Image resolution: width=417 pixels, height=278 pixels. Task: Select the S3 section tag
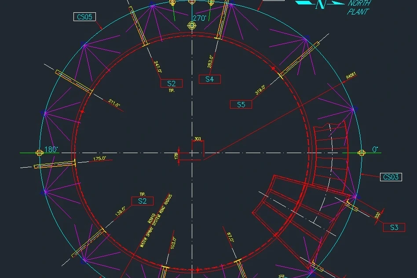click(x=394, y=227)
